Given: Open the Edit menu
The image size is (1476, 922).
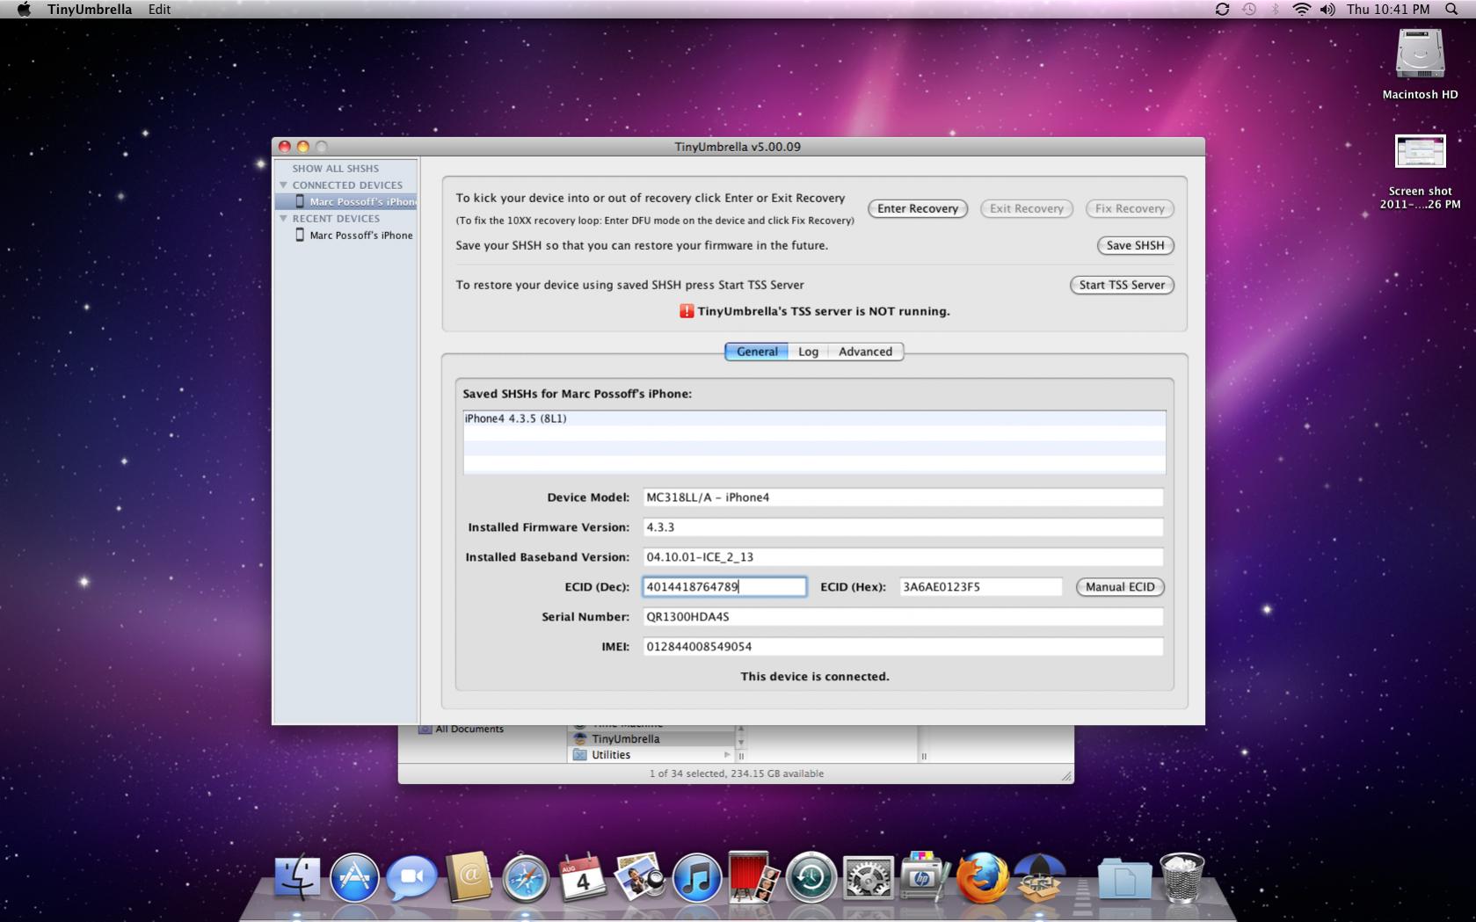Looking at the screenshot, I should 159,9.
